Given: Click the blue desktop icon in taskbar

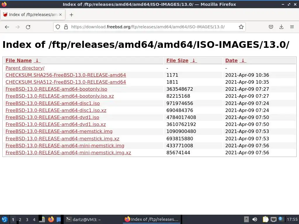Looking at the screenshot, I should click(x=58, y=220).
